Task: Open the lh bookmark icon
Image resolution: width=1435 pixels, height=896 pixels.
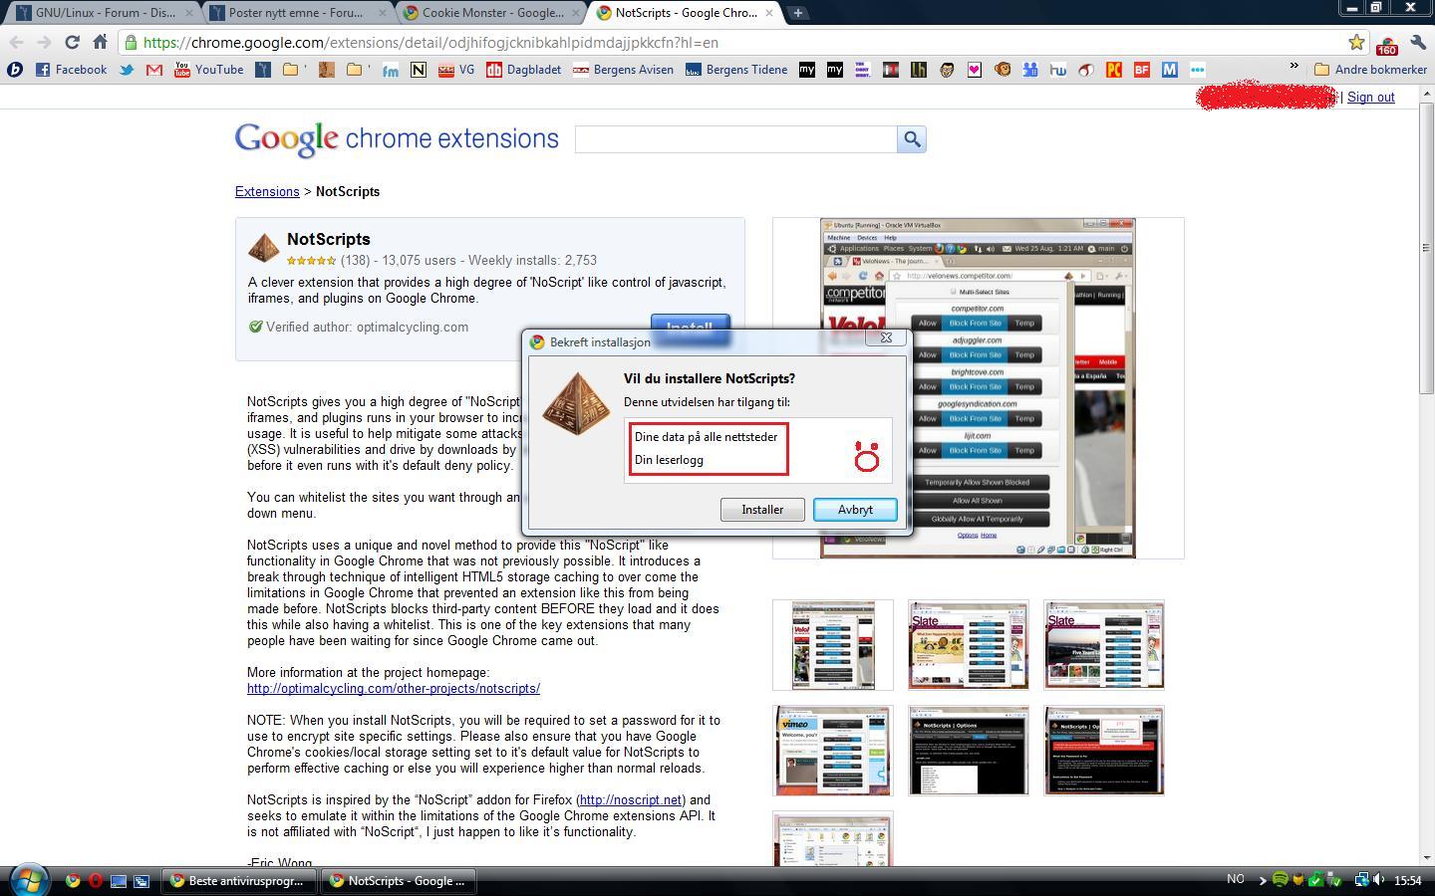Action: pyautogui.click(x=919, y=70)
